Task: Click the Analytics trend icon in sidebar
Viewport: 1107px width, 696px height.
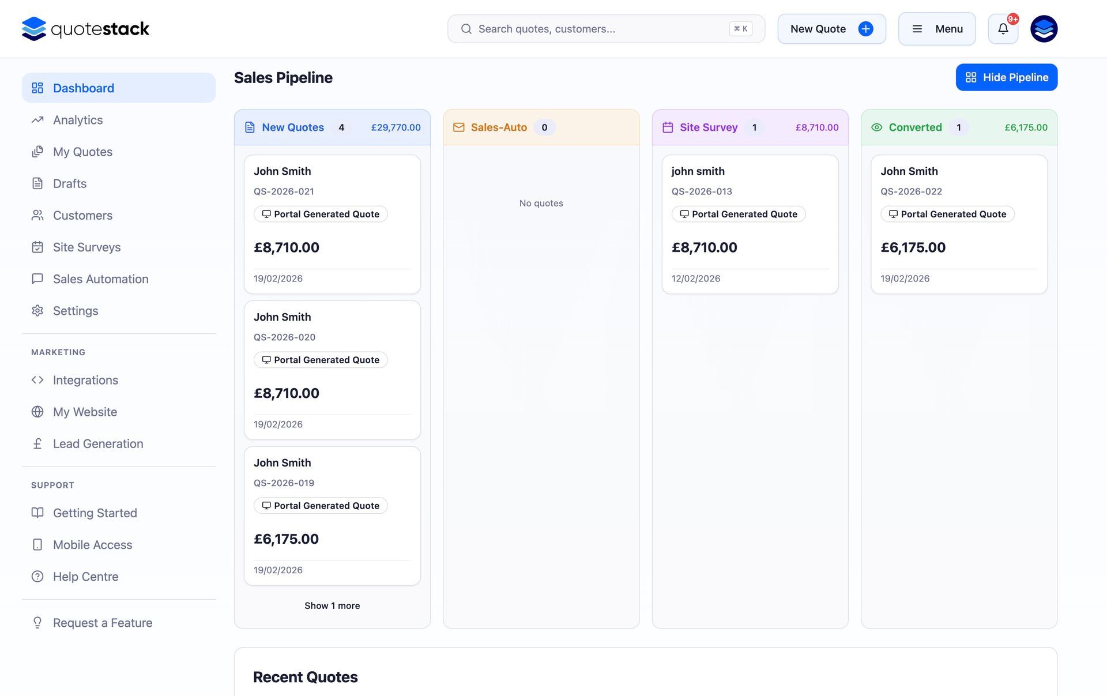Action: [37, 120]
